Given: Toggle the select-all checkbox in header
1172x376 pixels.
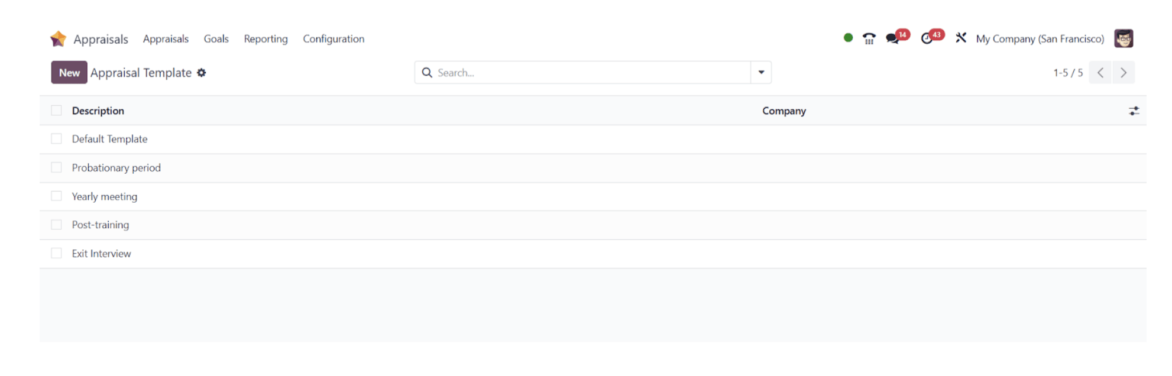Looking at the screenshot, I should (56, 111).
